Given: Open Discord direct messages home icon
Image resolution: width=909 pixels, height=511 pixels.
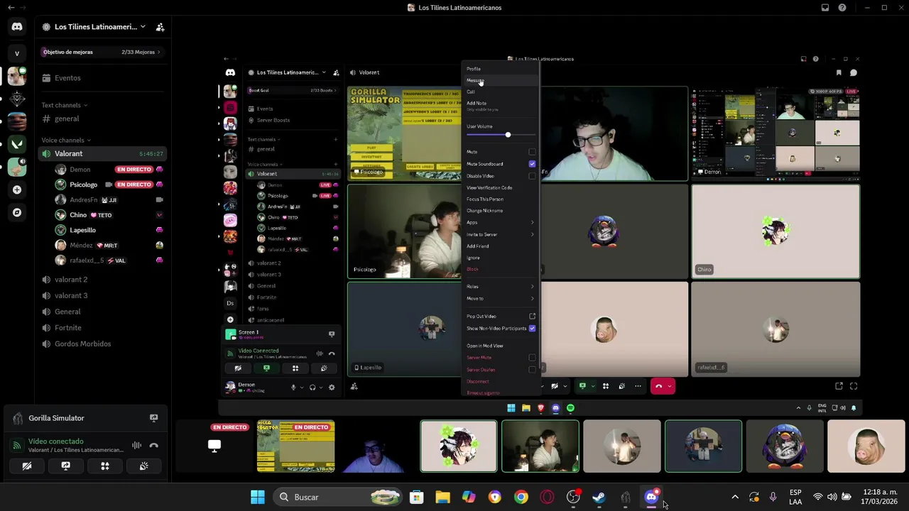Looking at the screenshot, I should (17, 27).
